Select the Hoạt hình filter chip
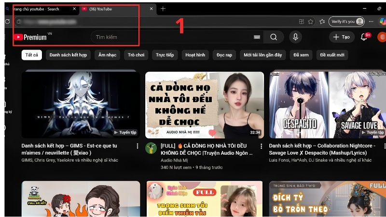 click(x=195, y=55)
